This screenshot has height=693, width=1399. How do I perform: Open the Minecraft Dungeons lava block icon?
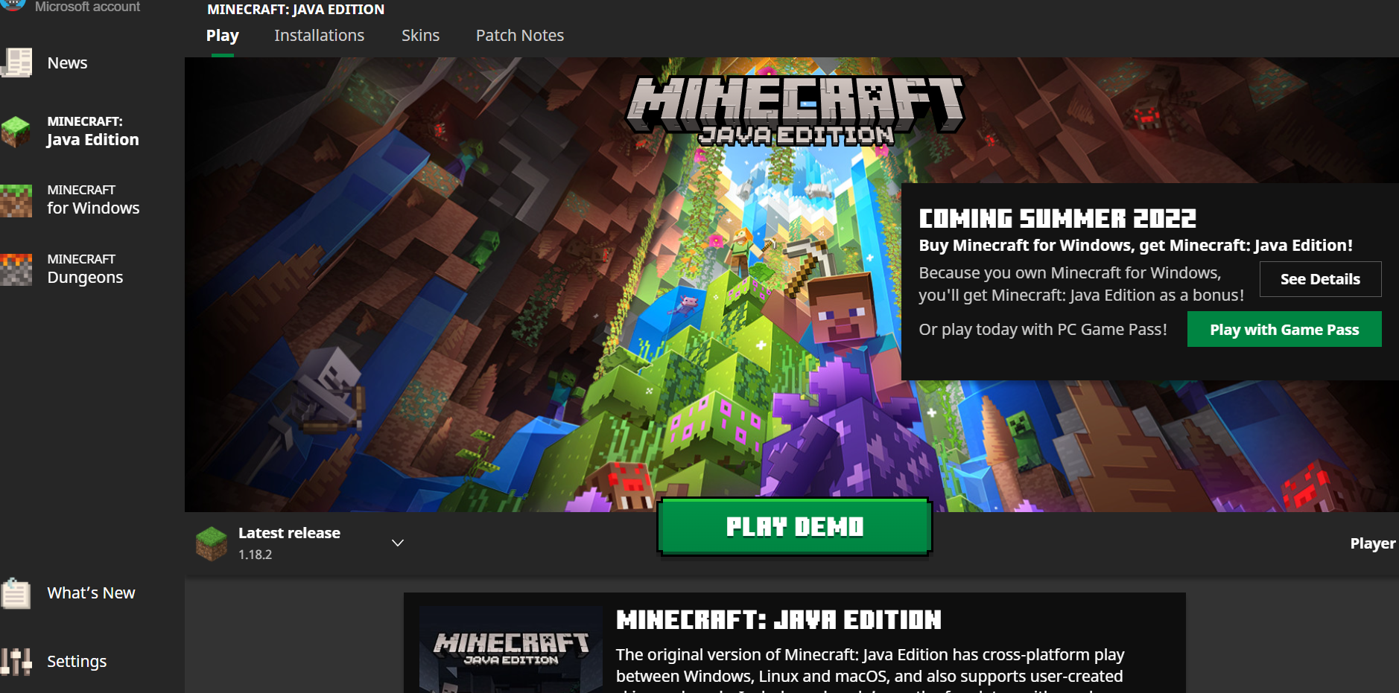pyautogui.click(x=16, y=269)
